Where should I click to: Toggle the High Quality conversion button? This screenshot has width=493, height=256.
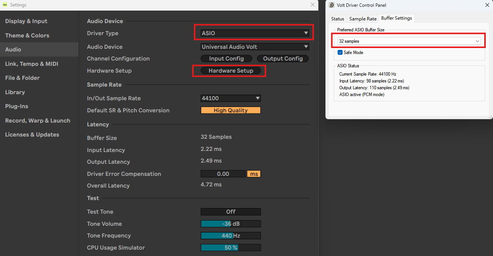point(230,110)
